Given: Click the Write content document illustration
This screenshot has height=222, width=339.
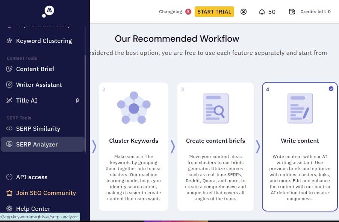Looking at the screenshot, I should 300,108.
